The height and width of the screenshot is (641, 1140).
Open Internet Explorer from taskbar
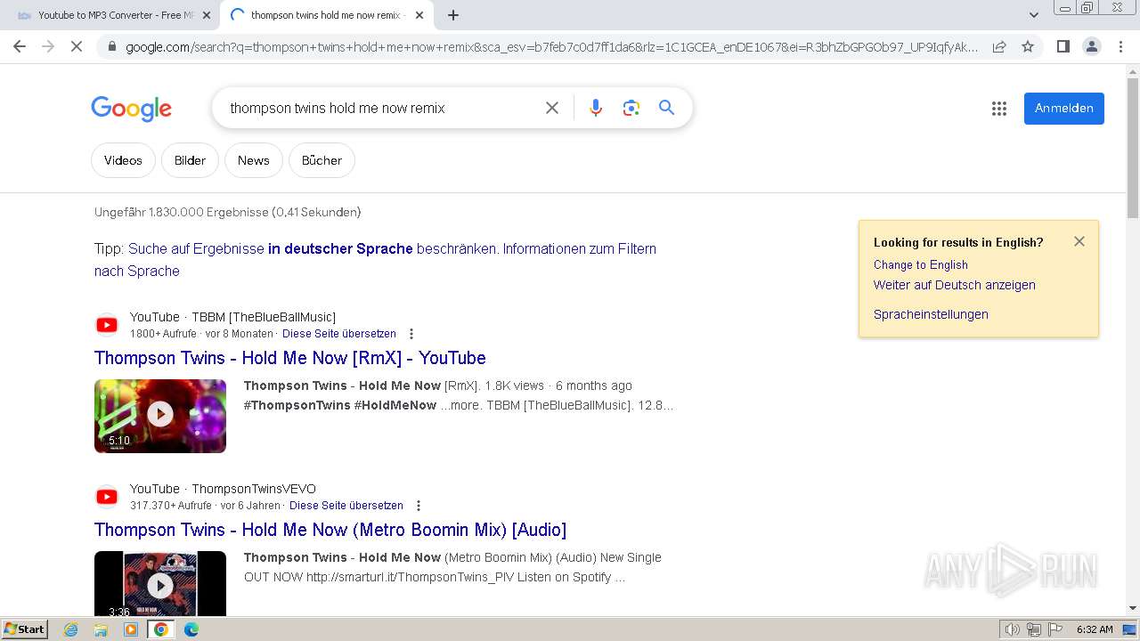[x=71, y=629]
